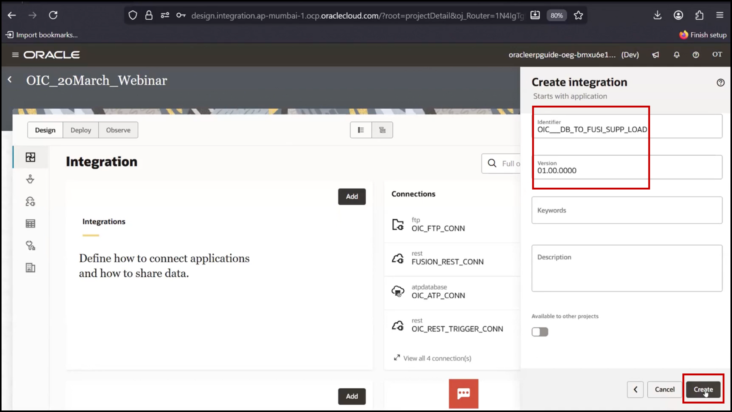Click the Oracle logo

coord(52,55)
